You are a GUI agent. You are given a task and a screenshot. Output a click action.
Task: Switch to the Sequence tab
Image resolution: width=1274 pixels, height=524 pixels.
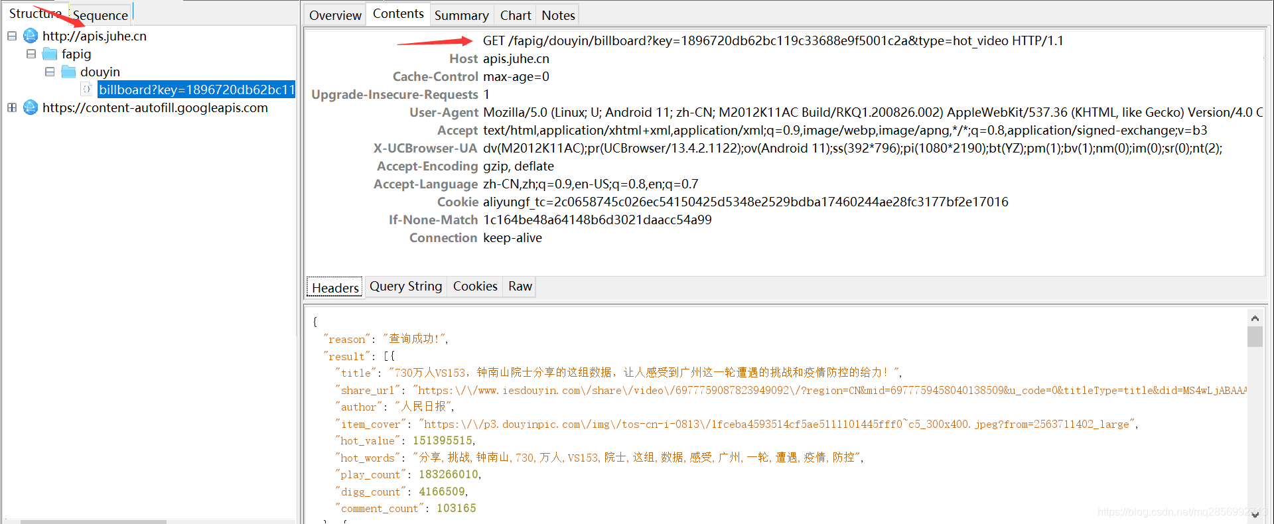100,15
